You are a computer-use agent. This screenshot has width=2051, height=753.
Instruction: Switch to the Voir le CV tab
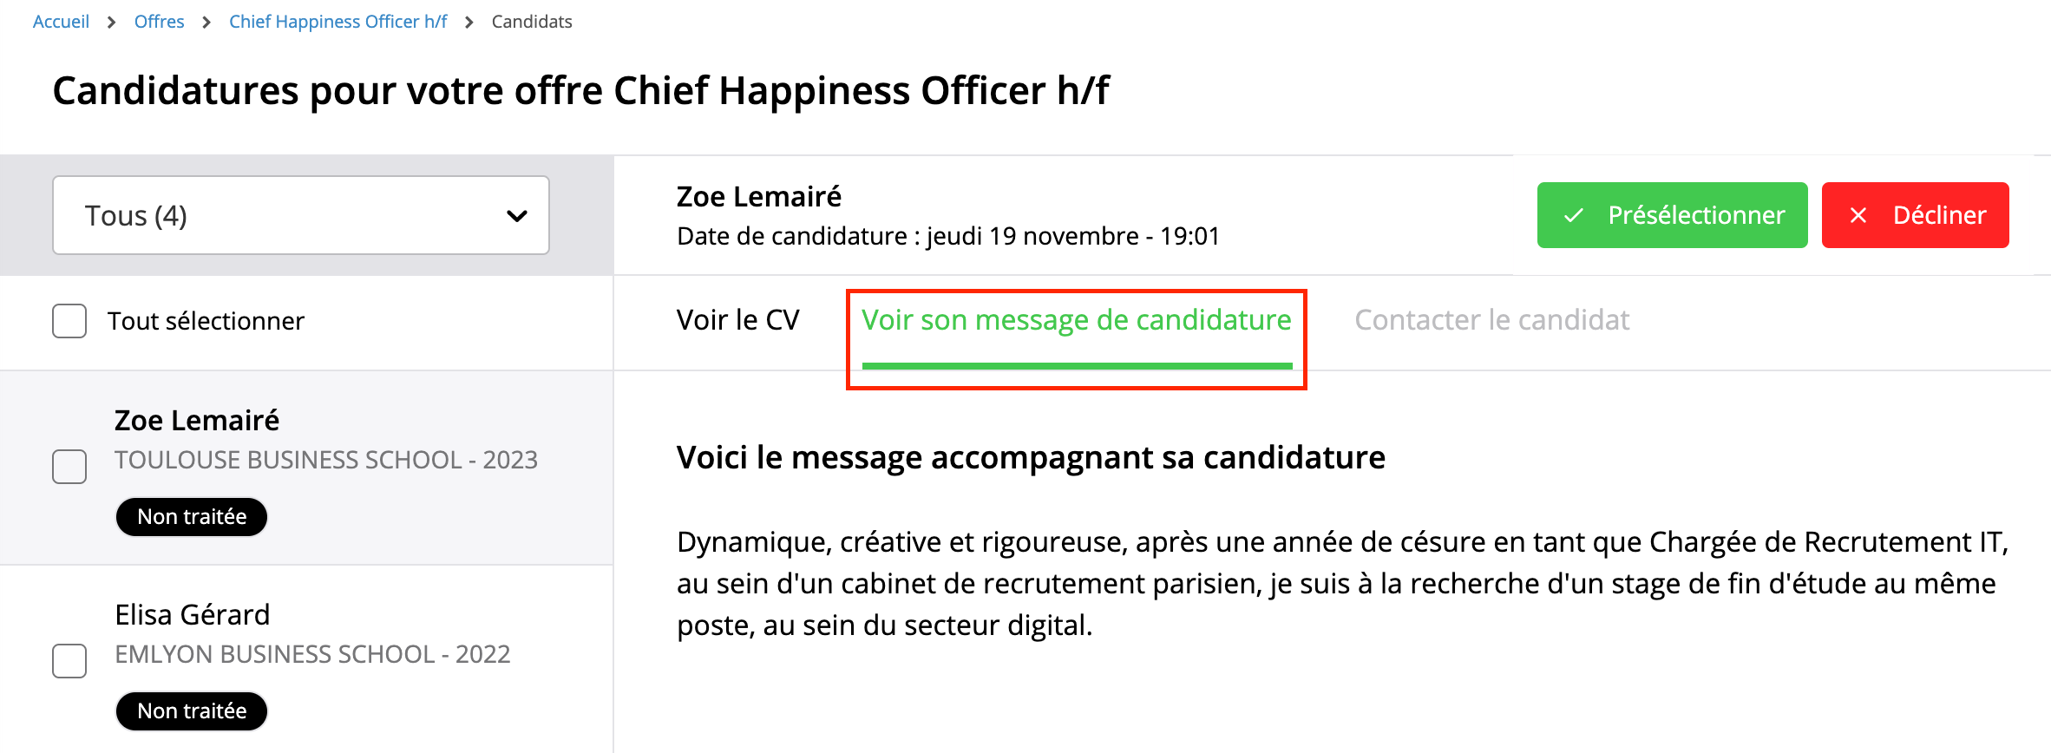(x=738, y=319)
